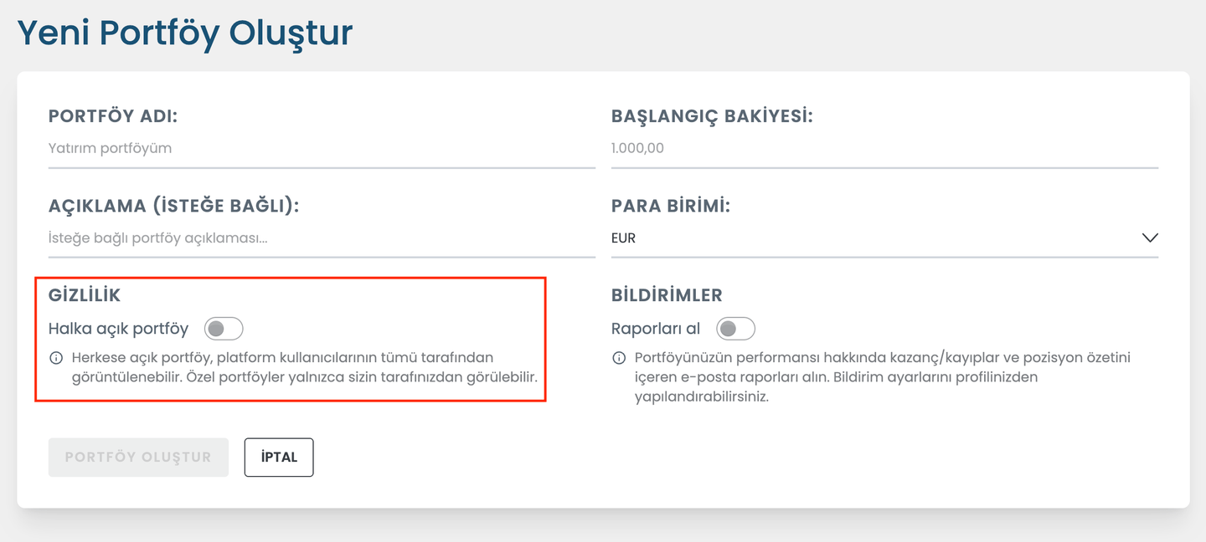
Task: Click the info icon beside privacy description
Action: click(x=56, y=358)
